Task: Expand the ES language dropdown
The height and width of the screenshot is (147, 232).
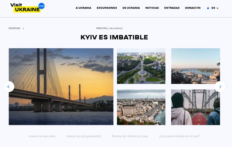Action: 215,8
